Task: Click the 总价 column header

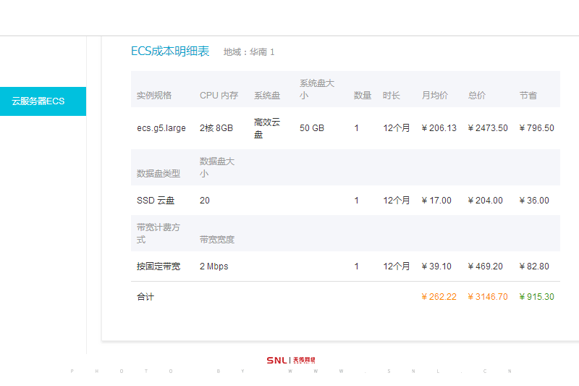Action: [477, 96]
